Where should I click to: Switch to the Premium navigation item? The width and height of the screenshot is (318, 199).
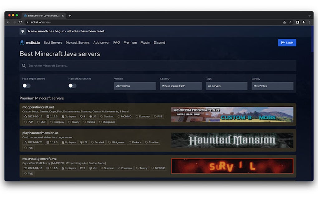point(130,43)
